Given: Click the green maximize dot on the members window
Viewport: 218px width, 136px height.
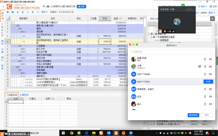Looking at the screenshot, I should [137, 45].
